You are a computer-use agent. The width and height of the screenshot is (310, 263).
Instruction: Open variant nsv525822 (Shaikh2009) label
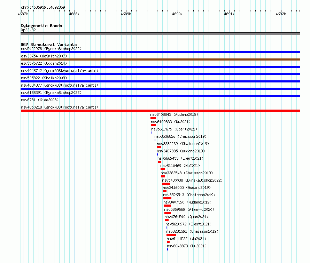[44, 78]
